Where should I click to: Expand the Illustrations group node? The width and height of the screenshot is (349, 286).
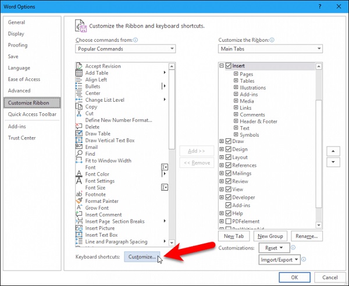(x=236, y=88)
